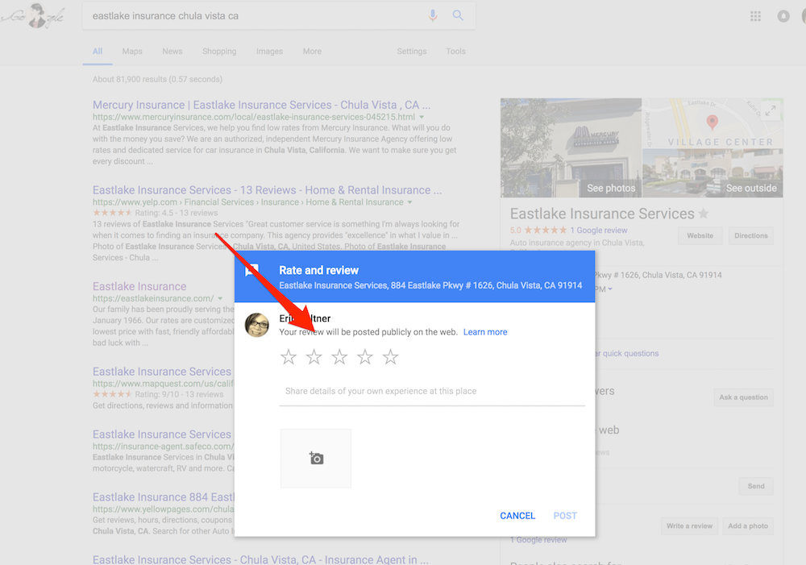Open the account notifications icon

(783, 16)
